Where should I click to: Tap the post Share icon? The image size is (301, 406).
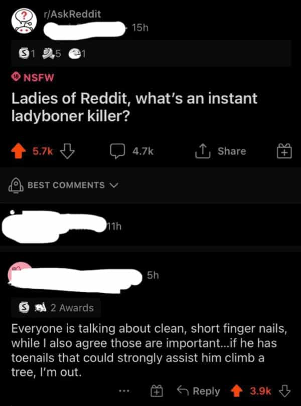point(203,151)
